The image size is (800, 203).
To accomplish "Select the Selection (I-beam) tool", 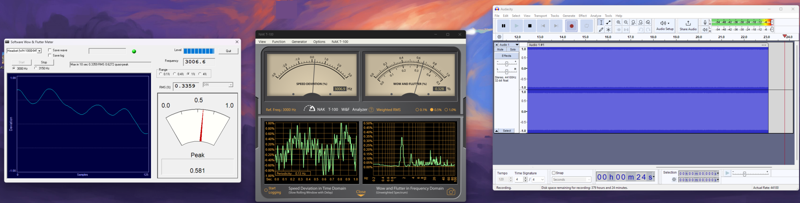I will point(601,22).
